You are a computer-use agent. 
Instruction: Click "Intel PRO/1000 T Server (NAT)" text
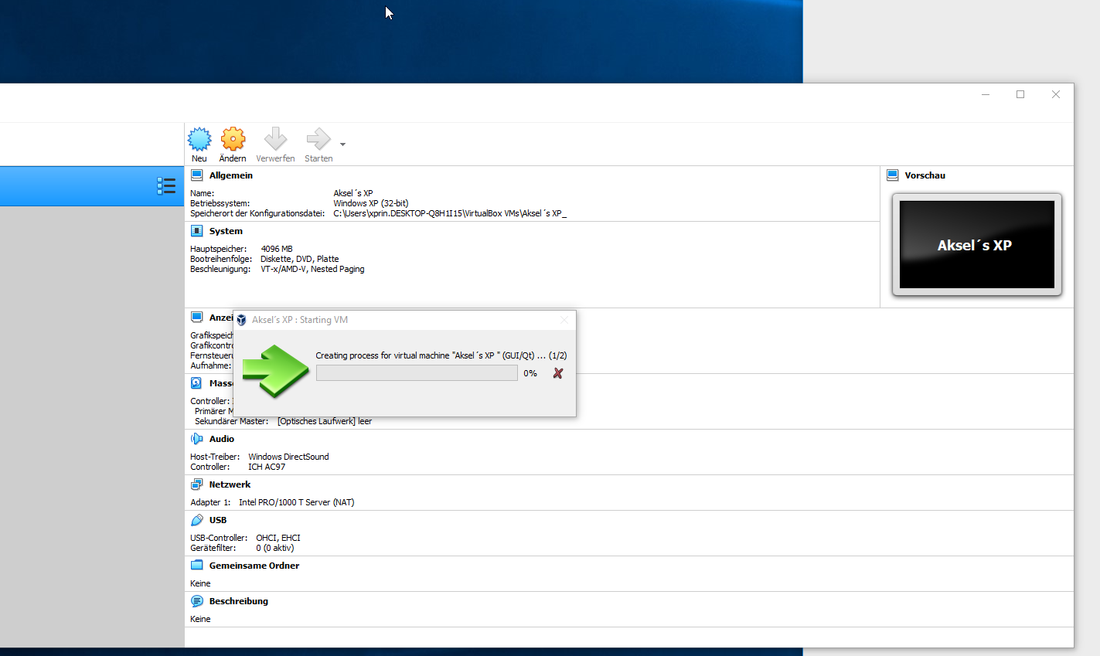(x=297, y=502)
